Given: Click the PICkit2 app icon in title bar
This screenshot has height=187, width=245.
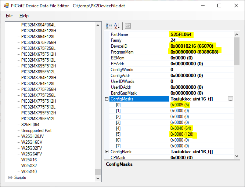Looking at the screenshot, I should (6, 6).
